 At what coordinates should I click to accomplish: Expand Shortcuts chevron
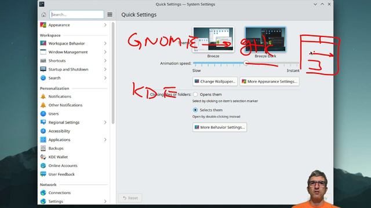point(106,61)
